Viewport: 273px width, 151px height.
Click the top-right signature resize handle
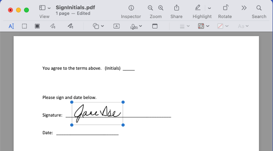click(123, 102)
